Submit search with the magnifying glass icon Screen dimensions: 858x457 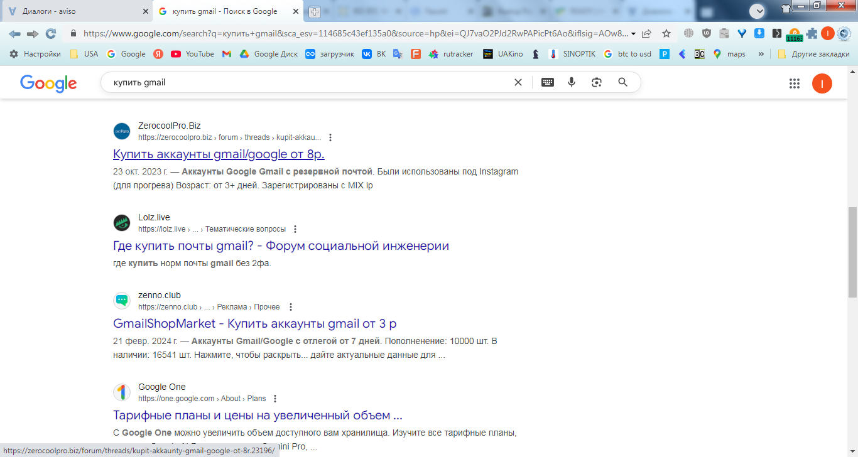[623, 82]
